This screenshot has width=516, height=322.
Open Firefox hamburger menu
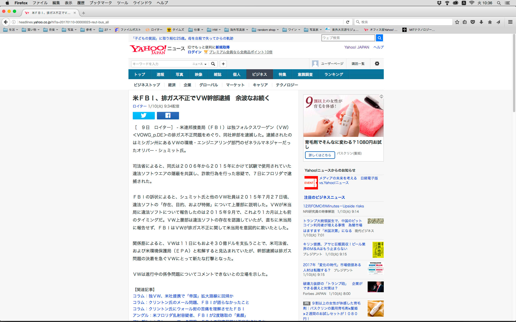coord(510,22)
